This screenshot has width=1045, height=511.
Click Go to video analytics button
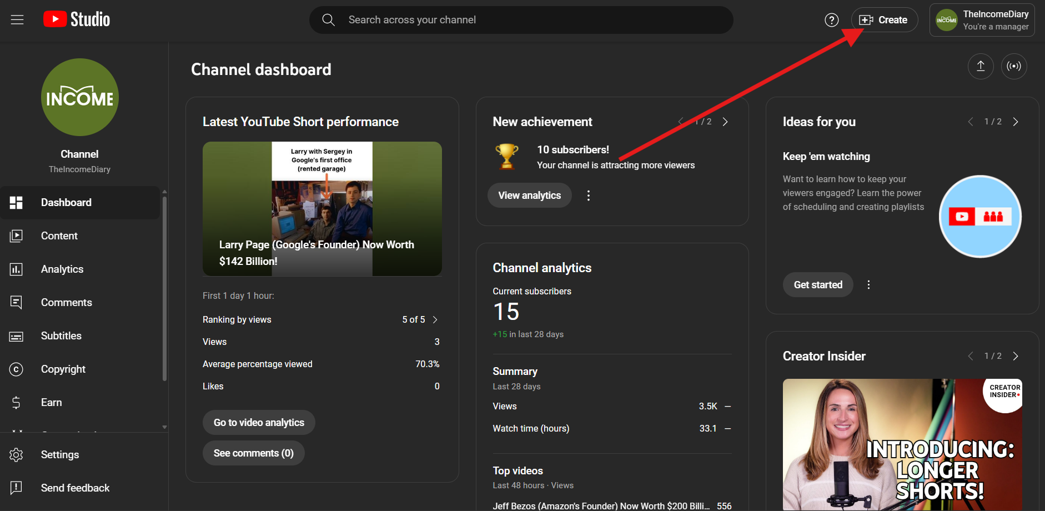coord(259,423)
